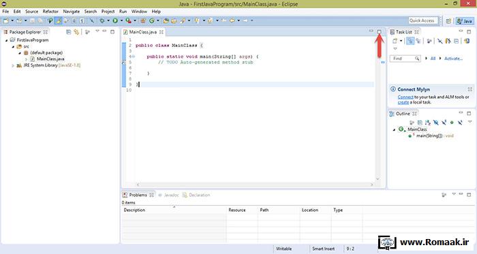
Task: Click the New Java Class green C icon
Action: point(151,20)
